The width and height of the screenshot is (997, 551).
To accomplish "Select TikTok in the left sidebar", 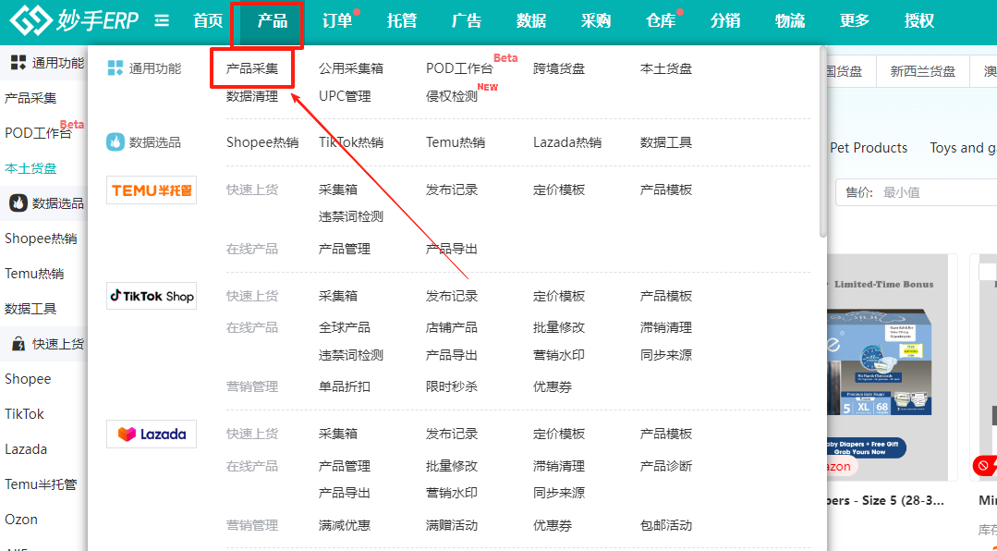I will [24, 414].
